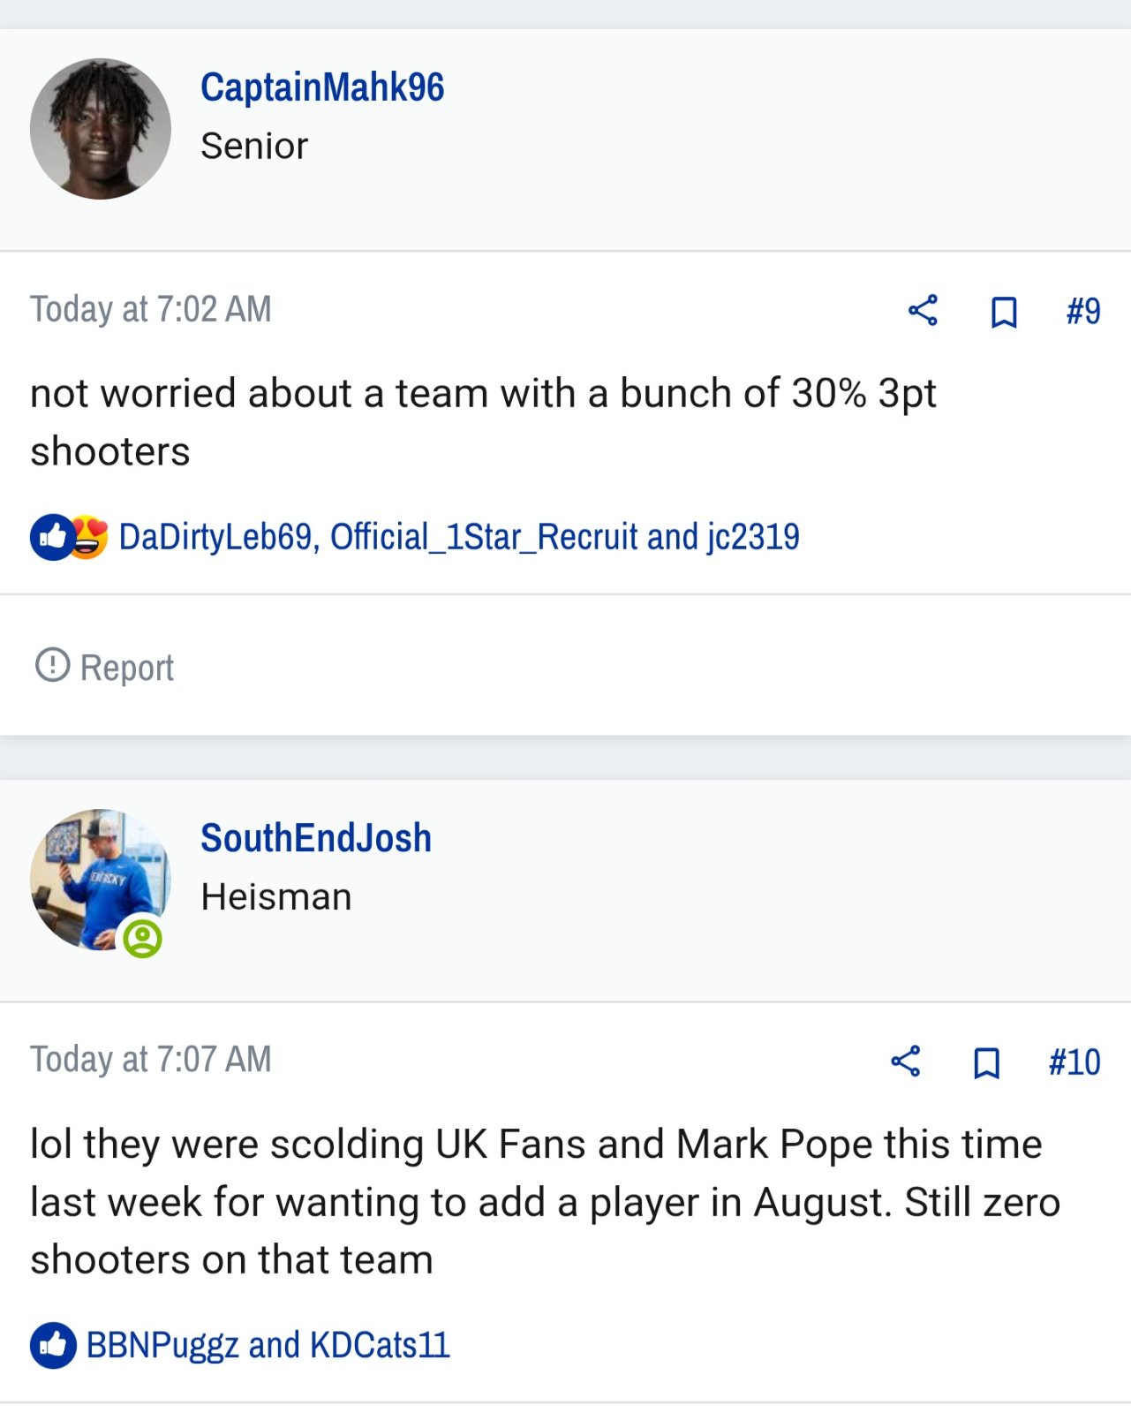
Task: Open SouthEndJosh profile name
Action: click(316, 838)
